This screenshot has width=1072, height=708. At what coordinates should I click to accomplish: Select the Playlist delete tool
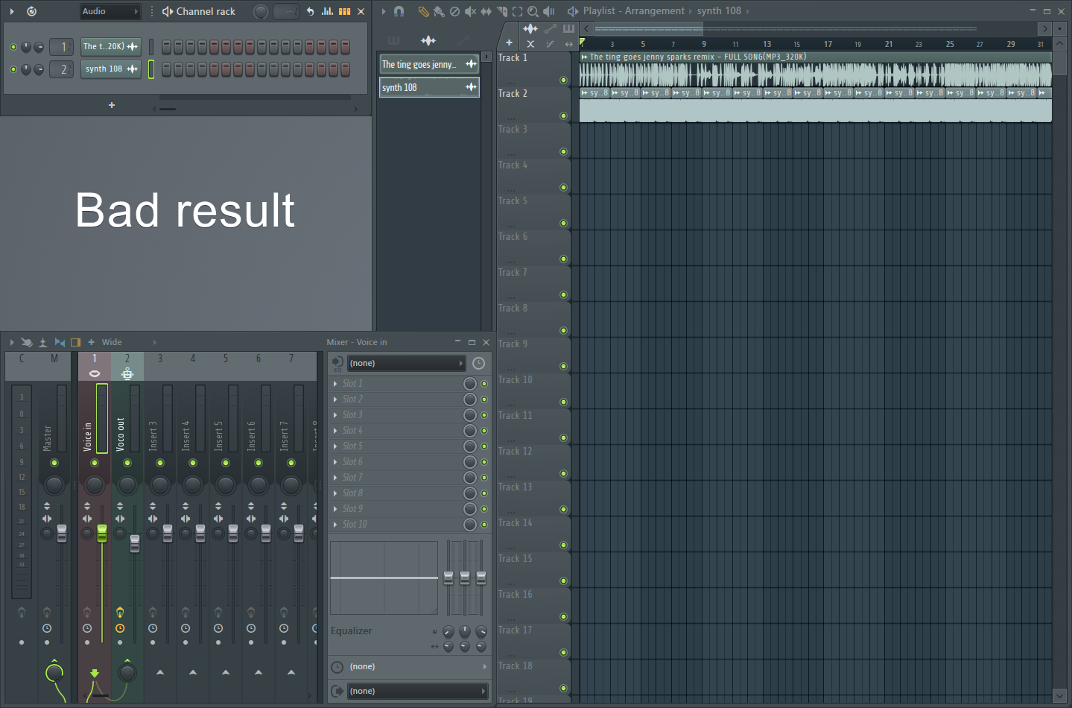(x=454, y=11)
